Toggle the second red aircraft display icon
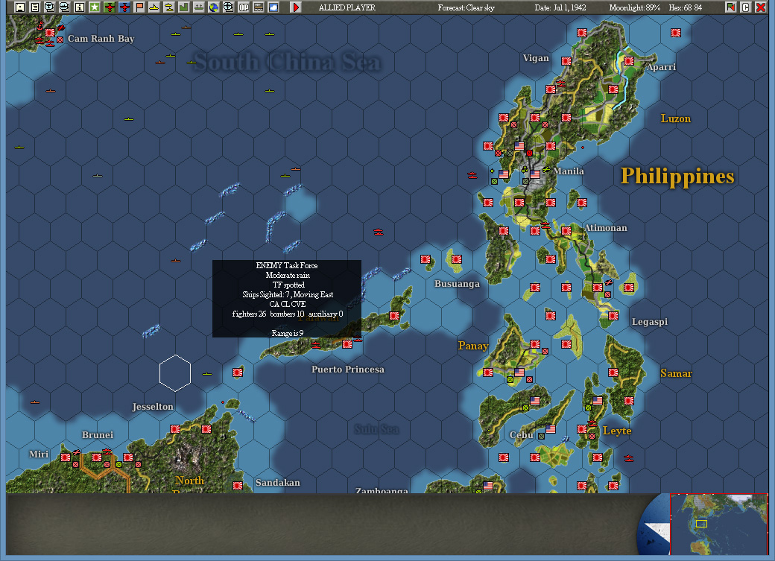This screenshot has width=775, height=561. tap(124, 7)
